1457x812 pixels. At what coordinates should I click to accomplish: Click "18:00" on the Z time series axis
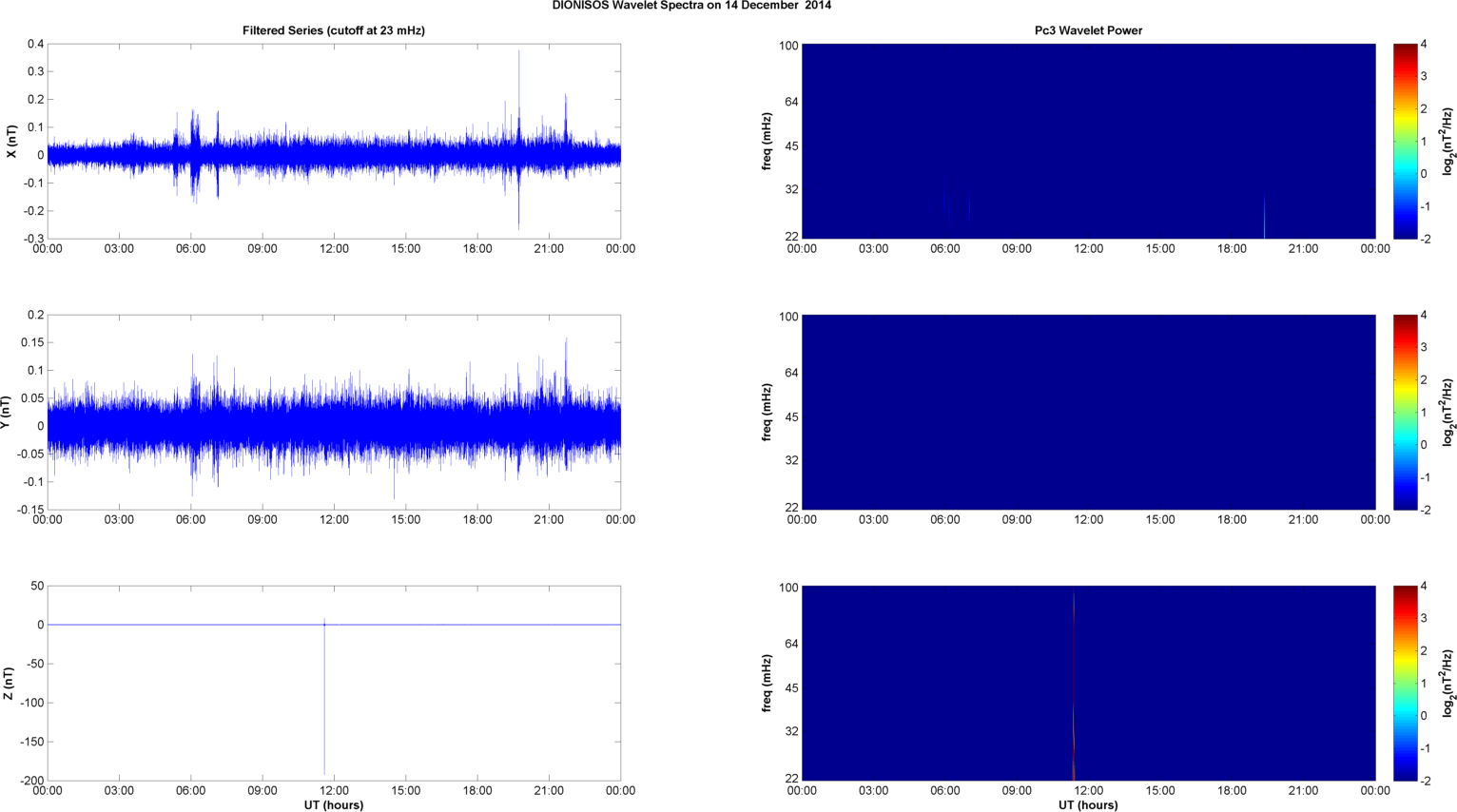pyautogui.click(x=477, y=791)
